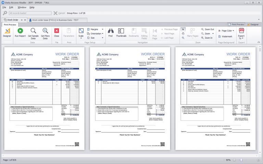263x164 pixels.
Task: Click the red Close report button
Action: [x=57, y=31]
